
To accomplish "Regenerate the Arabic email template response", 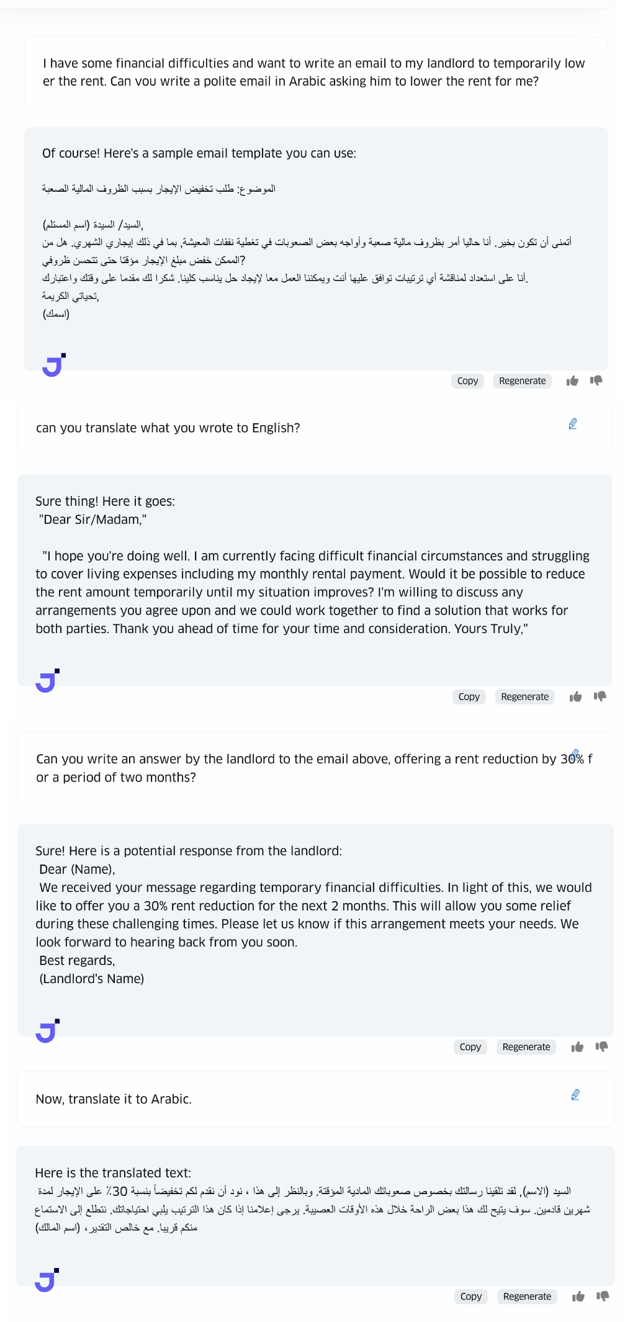I will point(523,381).
